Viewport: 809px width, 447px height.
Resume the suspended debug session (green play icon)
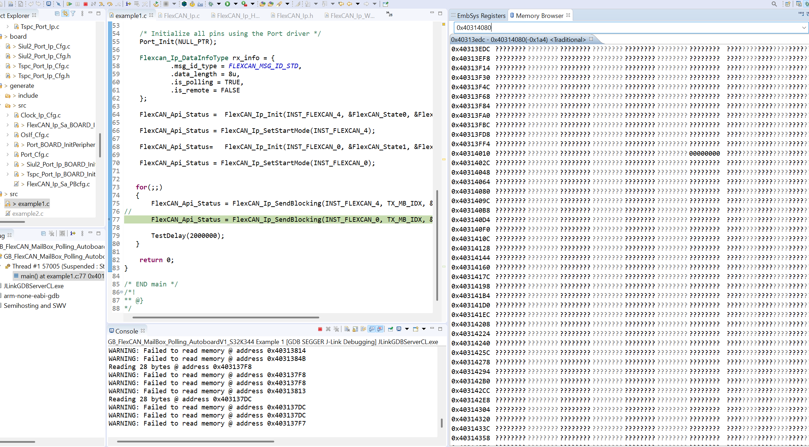click(x=69, y=4)
